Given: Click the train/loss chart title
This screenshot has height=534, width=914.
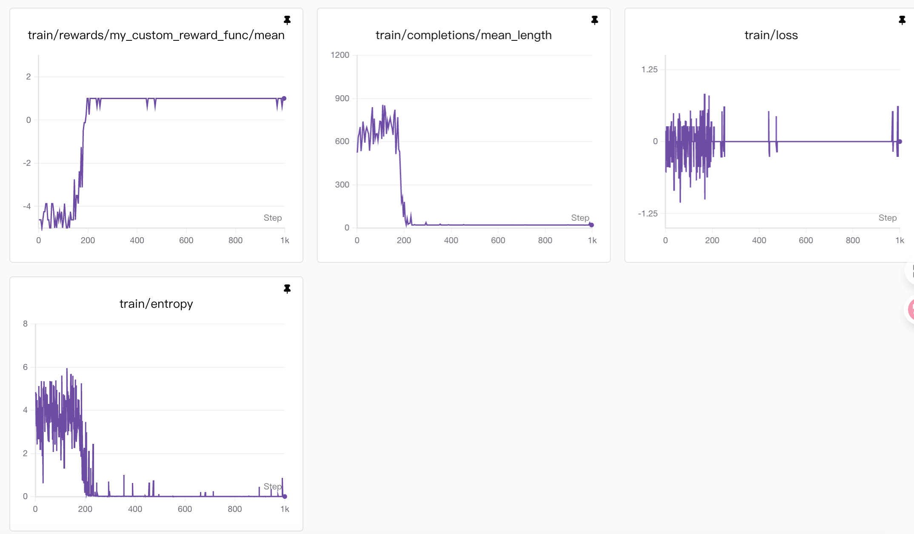Looking at the screenshot, I should click(x=771, y=35).
